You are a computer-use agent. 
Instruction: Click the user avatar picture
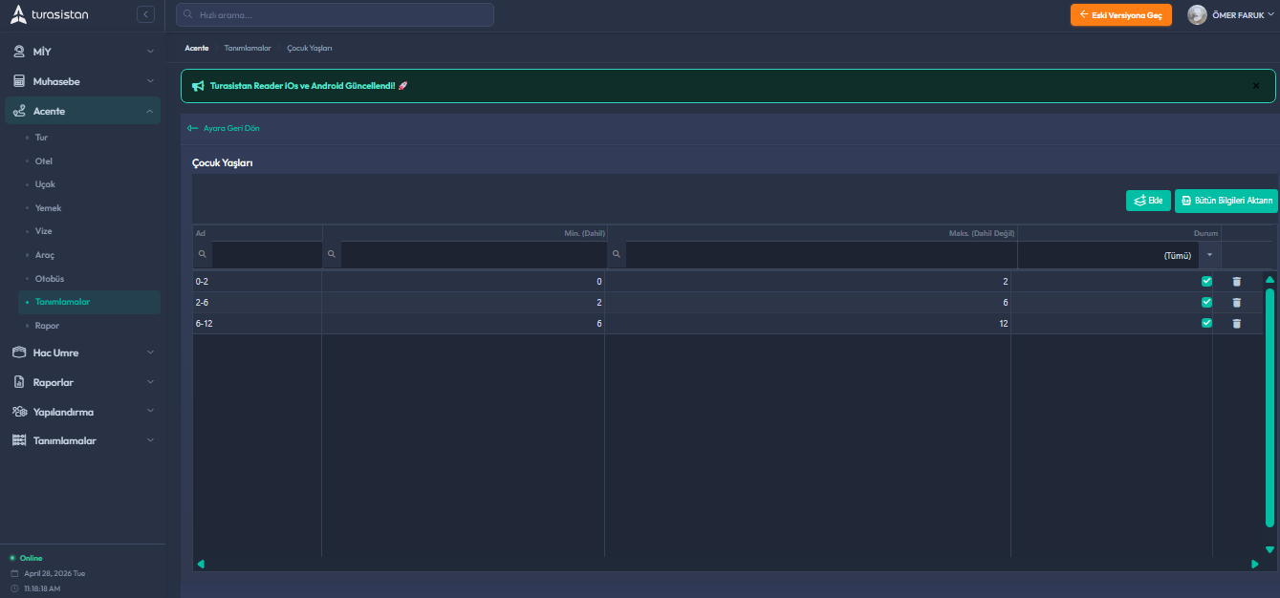[x=1197, y=15]
